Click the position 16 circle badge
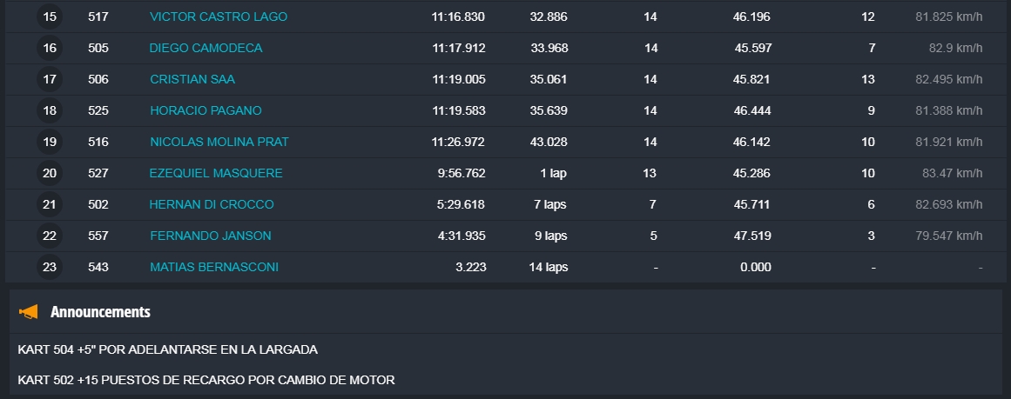 click(x=50, y=48)
